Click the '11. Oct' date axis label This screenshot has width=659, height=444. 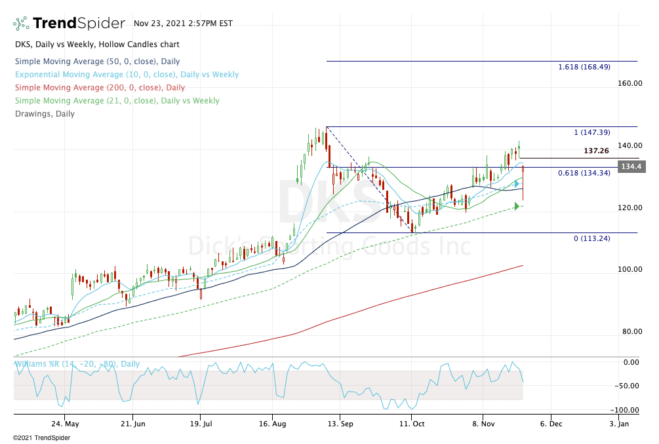point(412,424)
